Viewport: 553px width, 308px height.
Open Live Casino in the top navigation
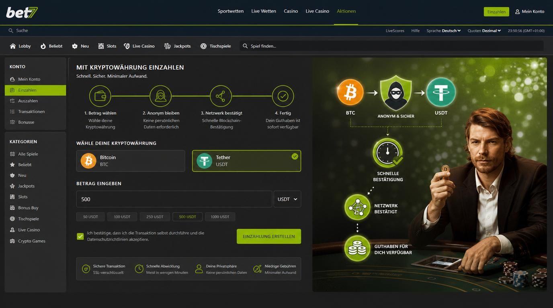point(317,11)
